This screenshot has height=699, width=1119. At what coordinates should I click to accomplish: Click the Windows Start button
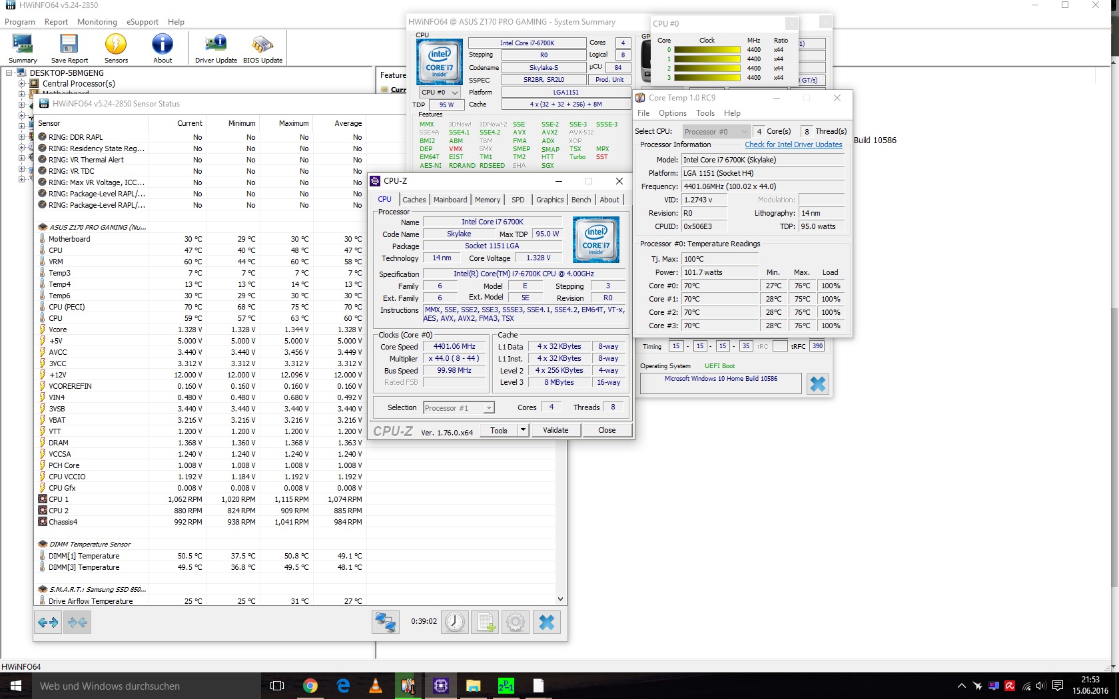(x=16, y=686)
